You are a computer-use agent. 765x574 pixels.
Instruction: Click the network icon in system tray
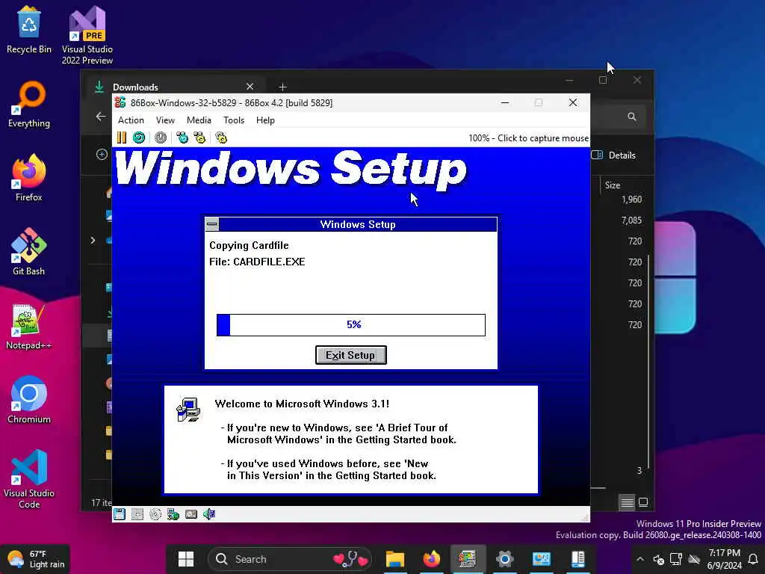point(675,559)
